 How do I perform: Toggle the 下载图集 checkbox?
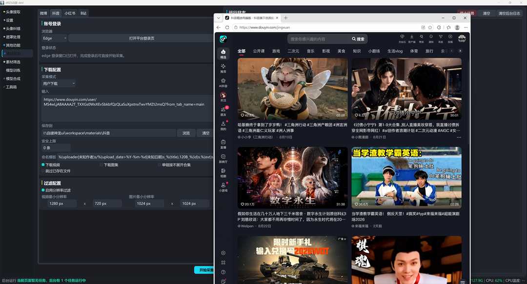coord(101,165)
